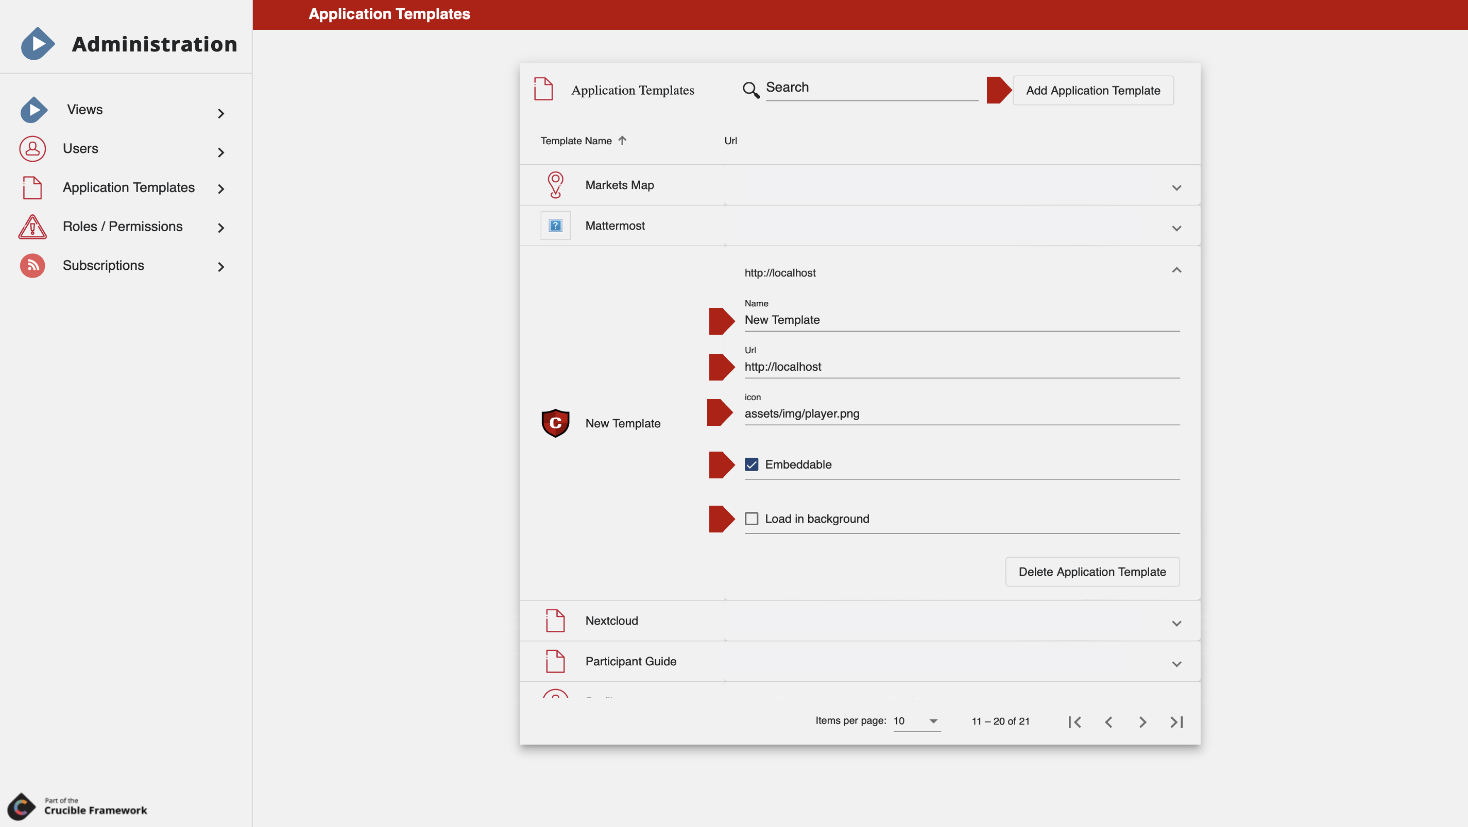Go to the first page of results
The width and height of the screenshot is (1468, 827).
click(x=1074, y=721)
